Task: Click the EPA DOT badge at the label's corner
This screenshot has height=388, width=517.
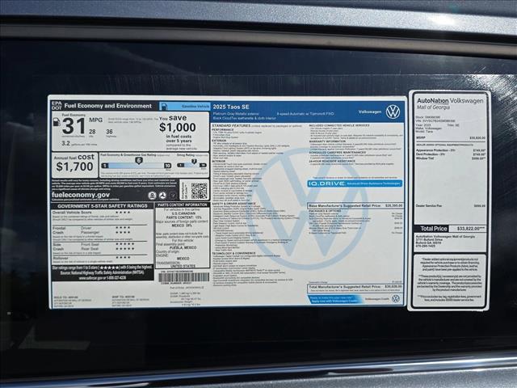Action: tap(57, 106)
